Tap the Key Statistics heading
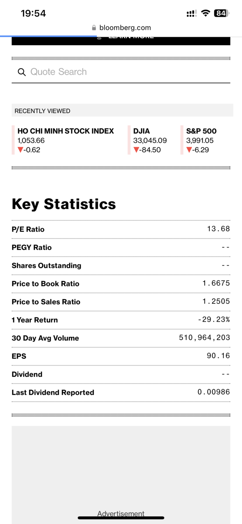This screenshot has height=524, width=242. 64,204
